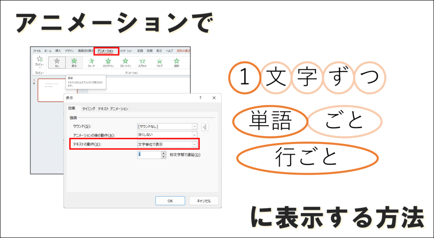Apply the 表示 (Appear) animation effect
Screen dimensions: 434x238
coord(74,62)
